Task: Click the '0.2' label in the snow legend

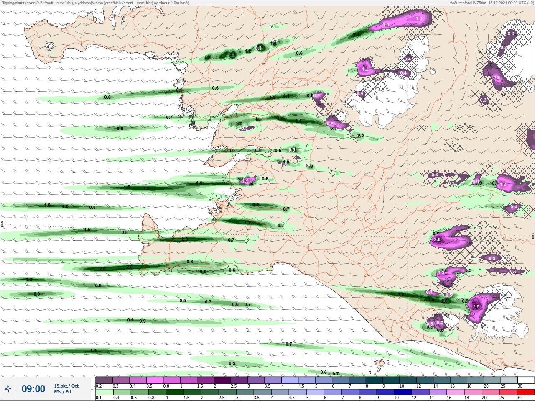Action: [99, 386]
